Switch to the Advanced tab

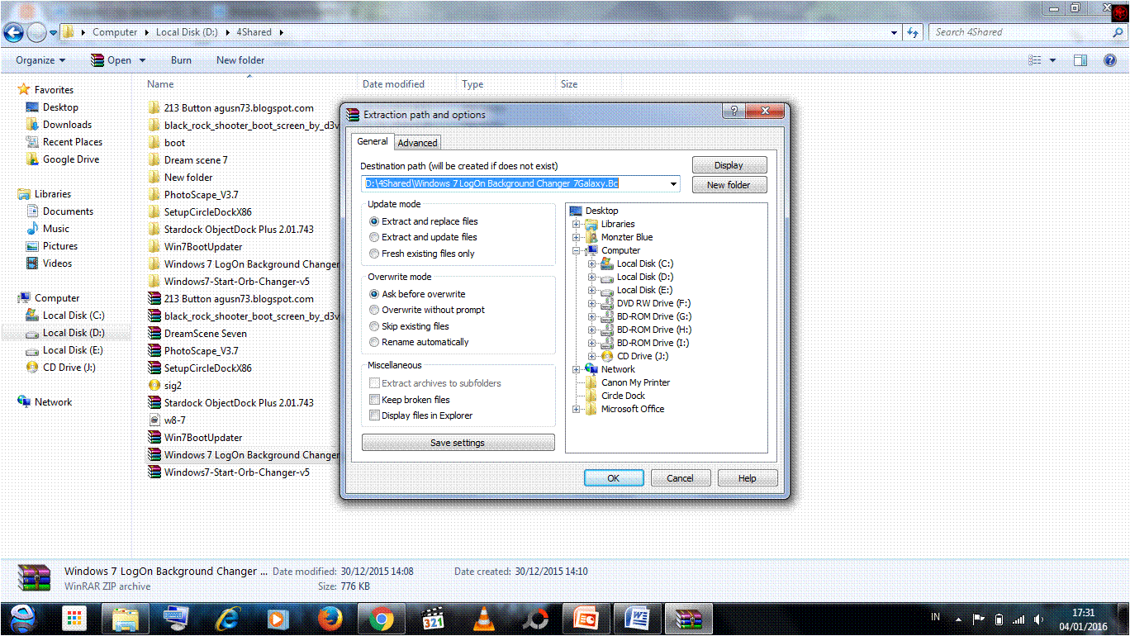417,142
